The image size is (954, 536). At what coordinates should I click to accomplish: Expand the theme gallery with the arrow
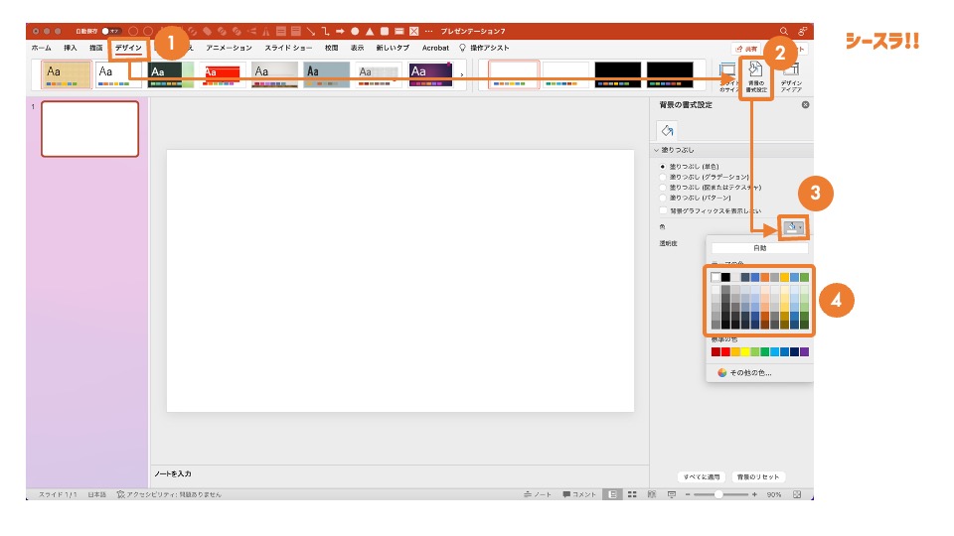(x=462, y=75)
